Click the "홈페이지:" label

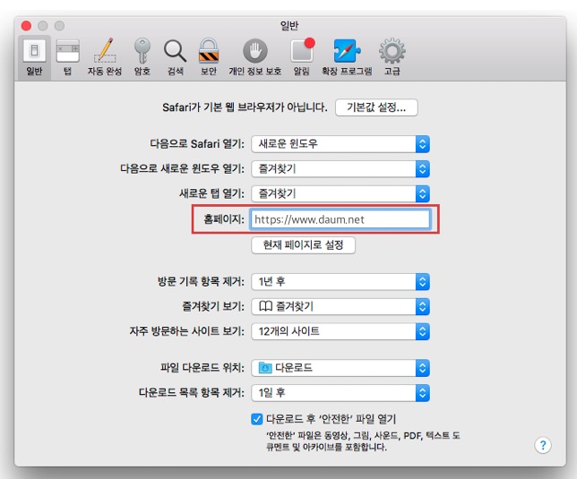coord(224,219)
